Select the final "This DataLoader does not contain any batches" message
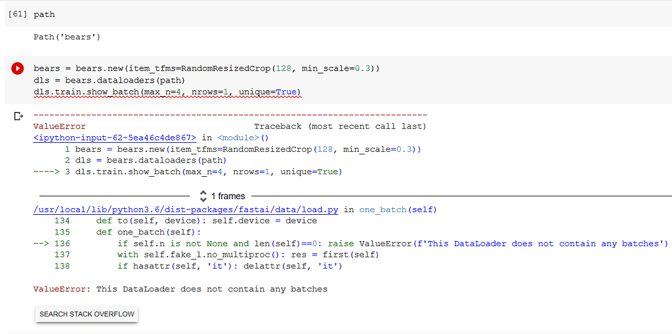The image size is (672, 334). (212, 289)
